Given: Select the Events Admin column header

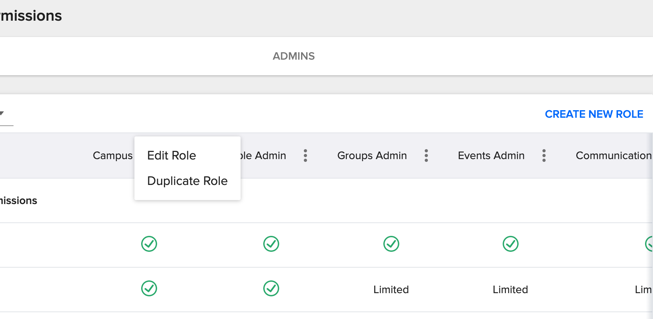Looking at the screenshot, I should tap(491, 156).
